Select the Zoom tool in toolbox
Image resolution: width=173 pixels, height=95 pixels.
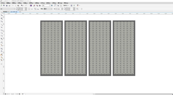[x=2, y=21]
